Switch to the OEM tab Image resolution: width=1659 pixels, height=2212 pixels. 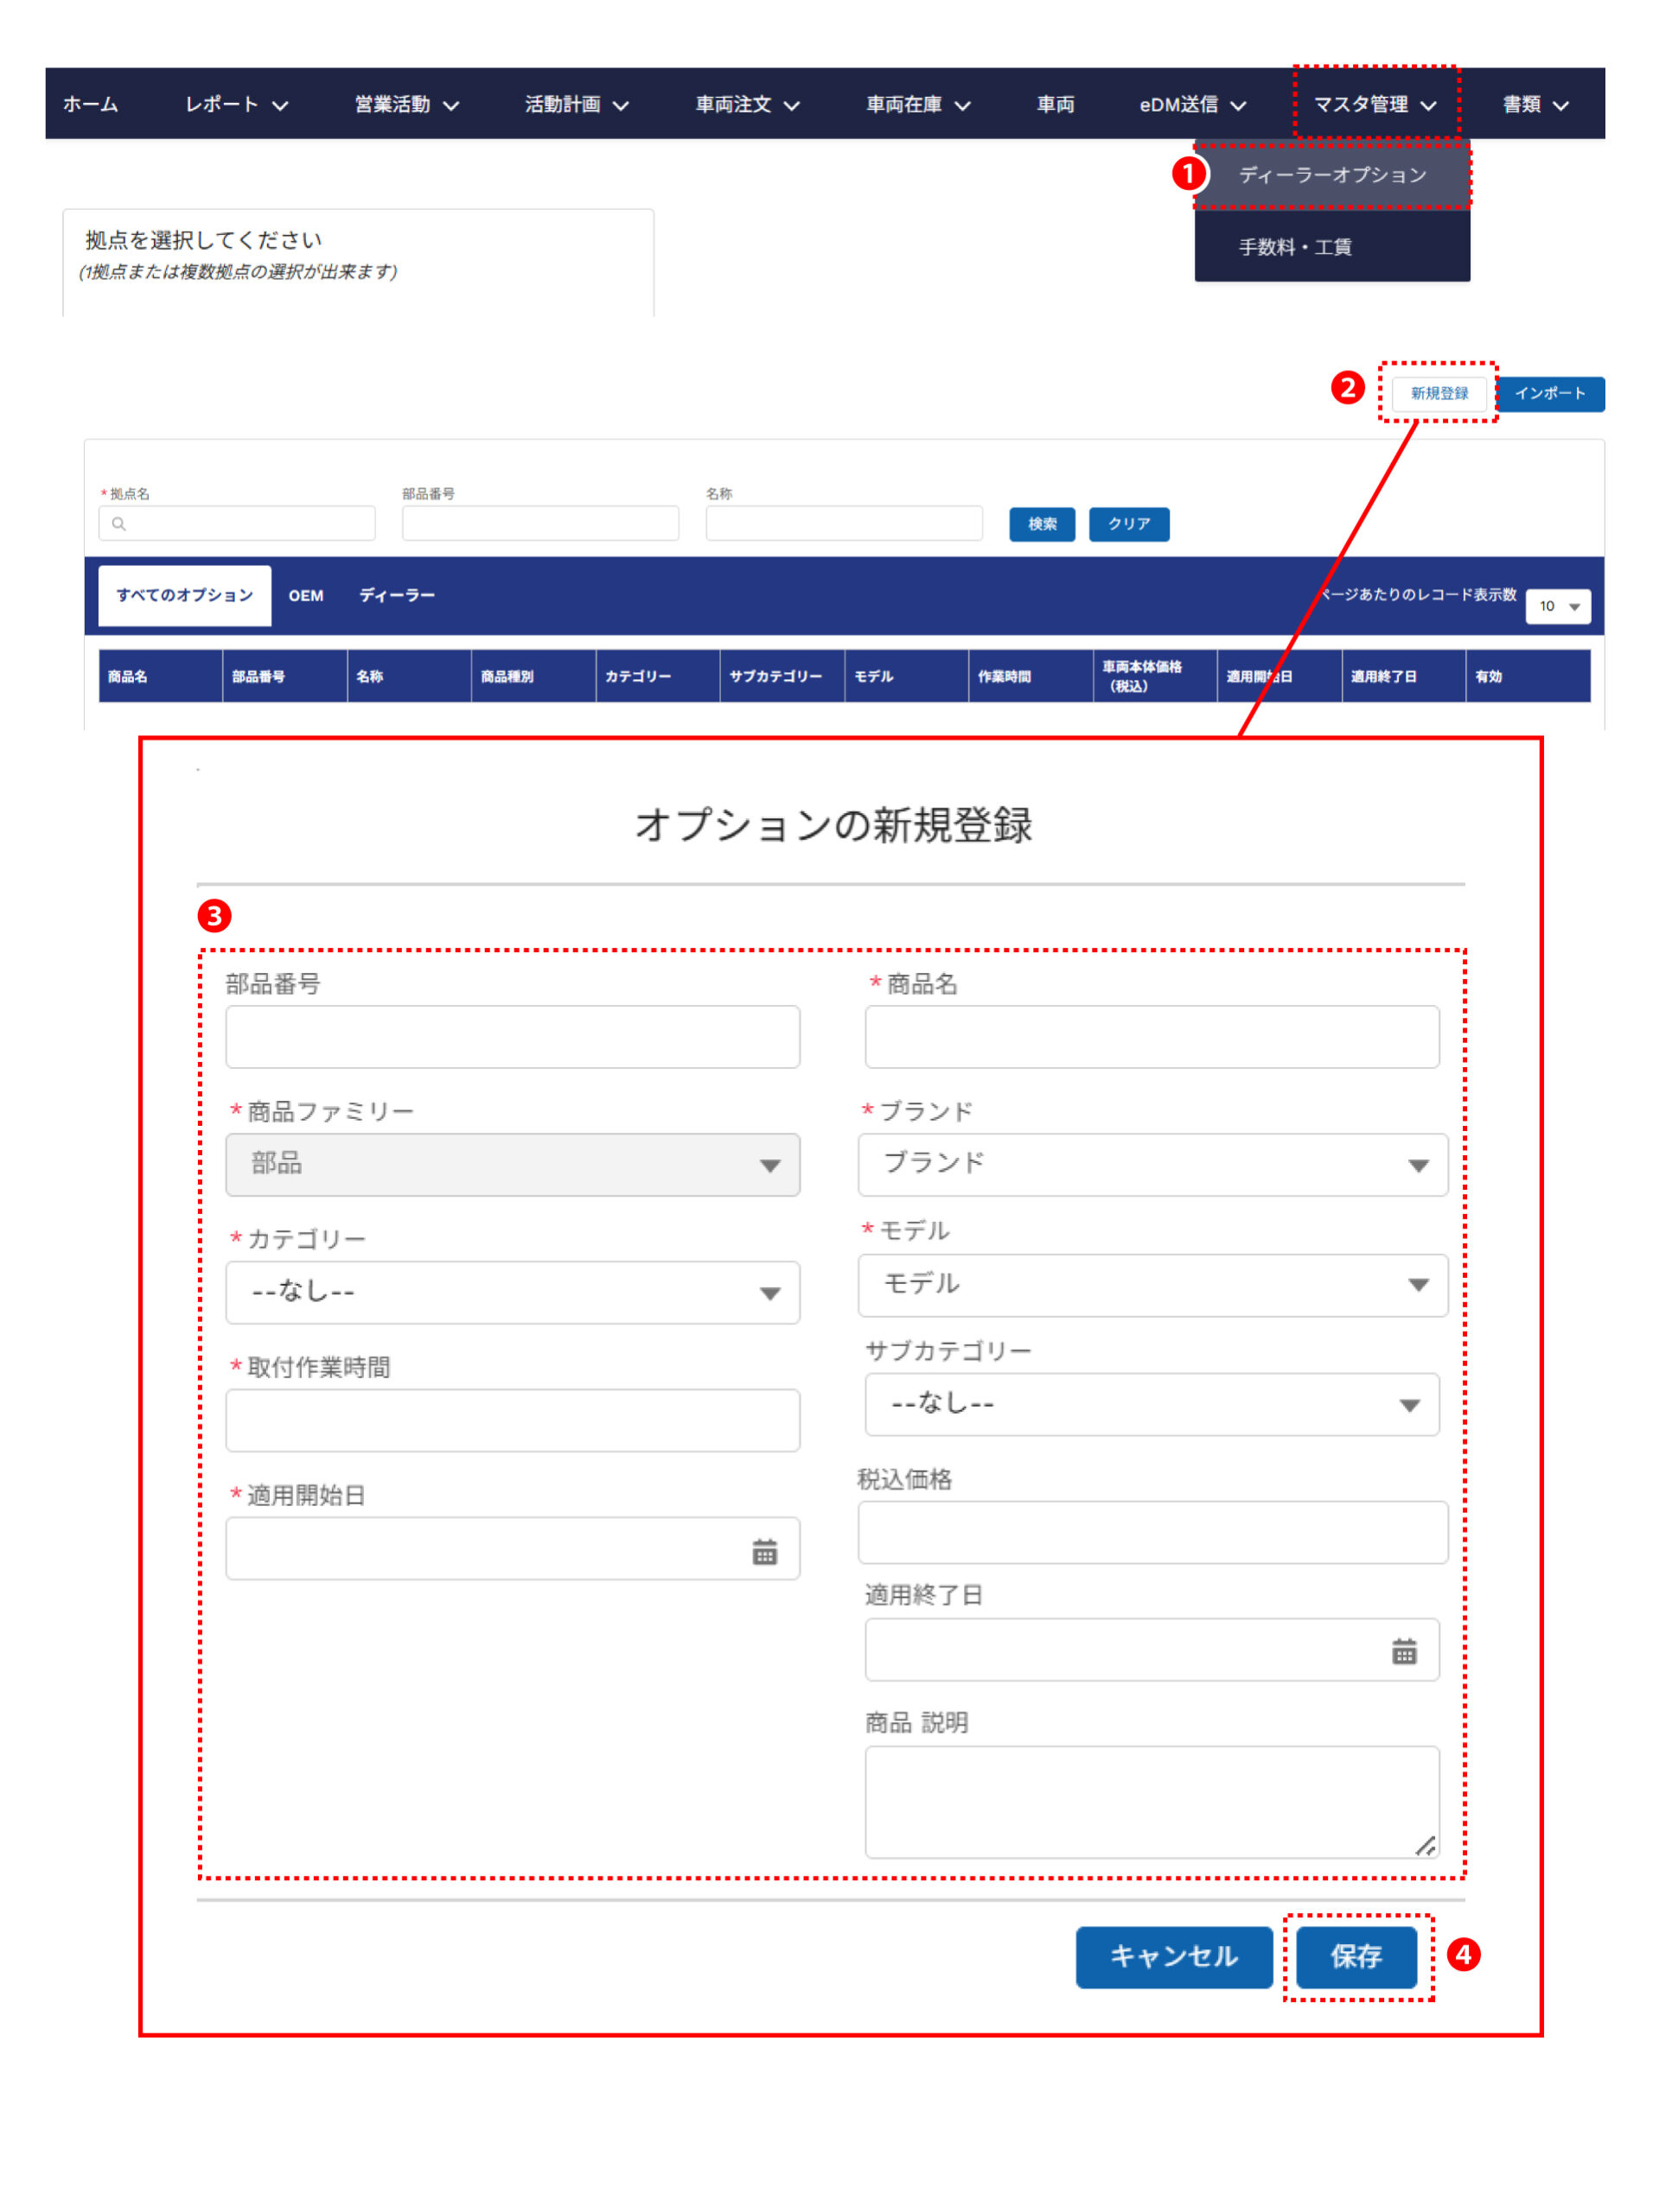click(305, 596)
